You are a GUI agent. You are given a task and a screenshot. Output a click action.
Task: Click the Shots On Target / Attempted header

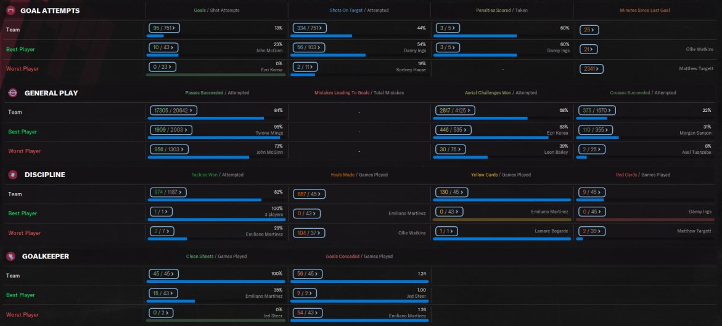[359, 10]
